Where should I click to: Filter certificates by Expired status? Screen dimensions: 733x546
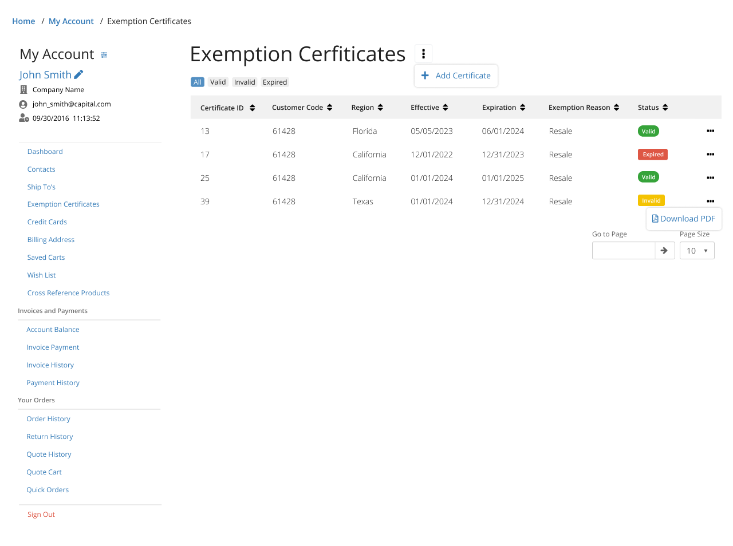(275, 82)
